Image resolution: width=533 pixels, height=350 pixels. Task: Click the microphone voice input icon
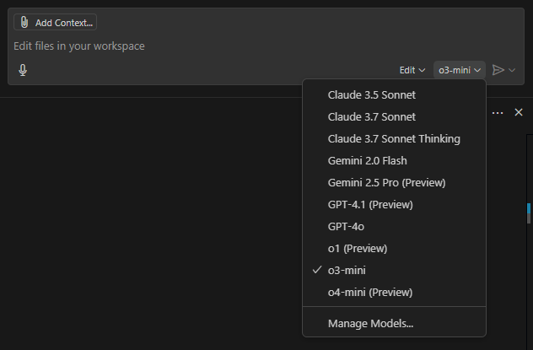(x=23, y=70)
